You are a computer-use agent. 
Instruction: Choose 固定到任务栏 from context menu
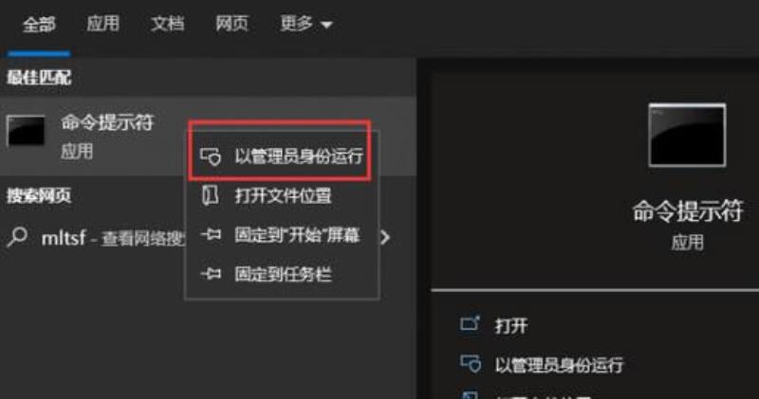click(283, 274)
